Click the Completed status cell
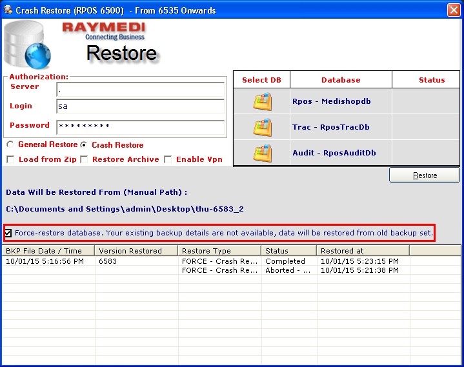This screenshot has width=464, height=367. [285, 261]
